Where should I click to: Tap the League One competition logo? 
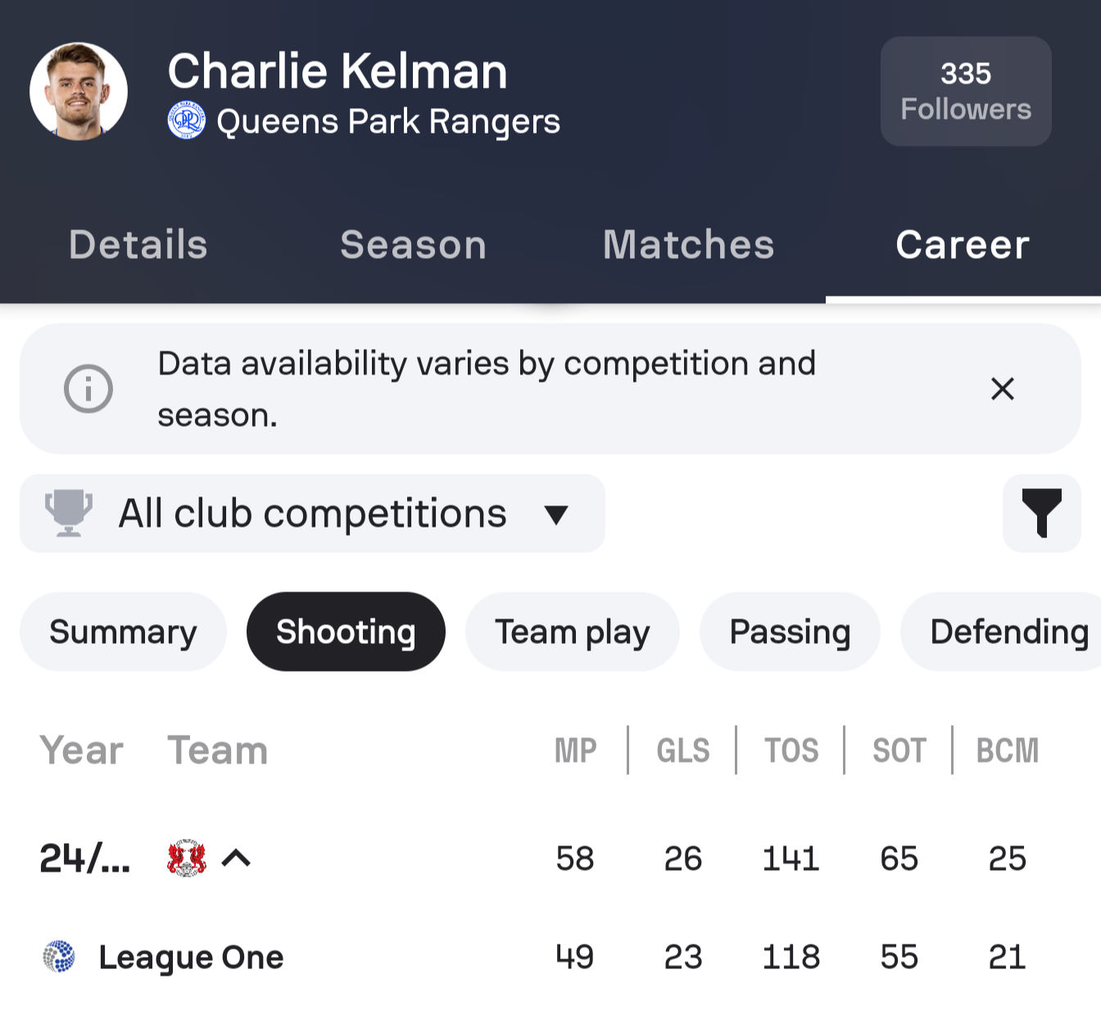(x=59, y=956)
